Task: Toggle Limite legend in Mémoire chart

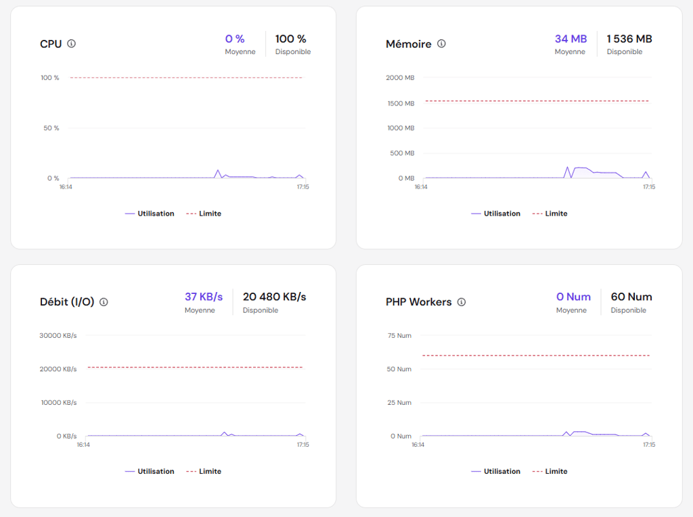Action: [x=550, y=214]
